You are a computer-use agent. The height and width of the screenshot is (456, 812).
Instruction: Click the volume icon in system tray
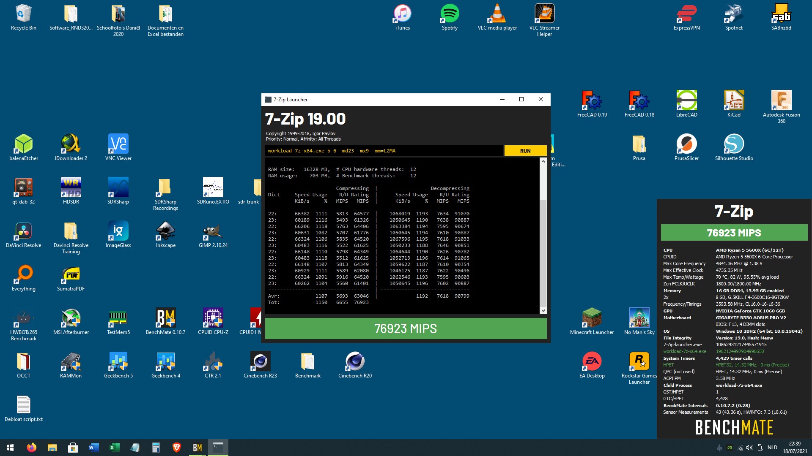point(750,448)
